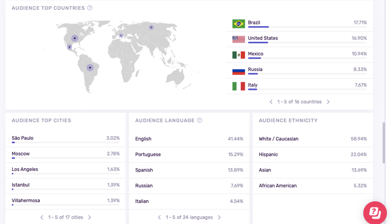Click the Audience Language help icon
The height and width of the screenshot is (224, 390).
199,121
